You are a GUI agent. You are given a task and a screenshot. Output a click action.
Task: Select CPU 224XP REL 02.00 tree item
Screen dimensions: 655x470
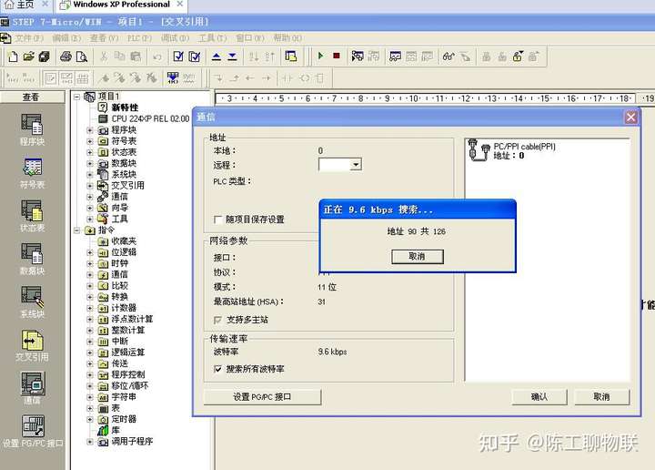click(x=150, y=118)
